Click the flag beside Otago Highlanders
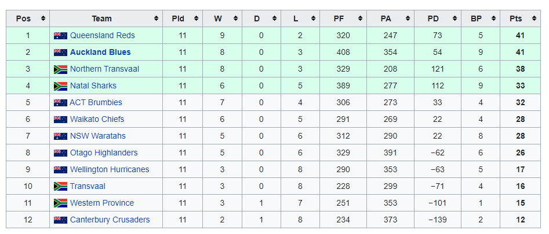The height and width of the screenshot is (234, 549). tap(60, 153)
